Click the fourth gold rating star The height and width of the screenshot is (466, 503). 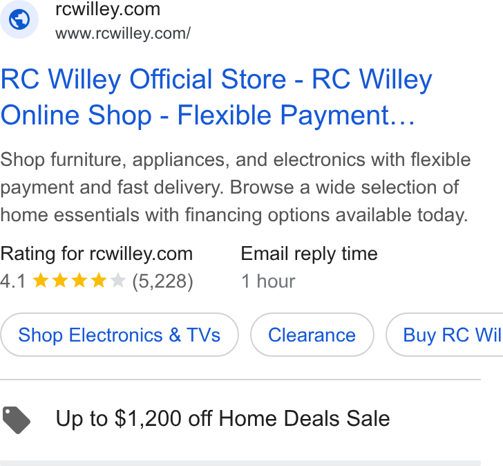[99, 281]
